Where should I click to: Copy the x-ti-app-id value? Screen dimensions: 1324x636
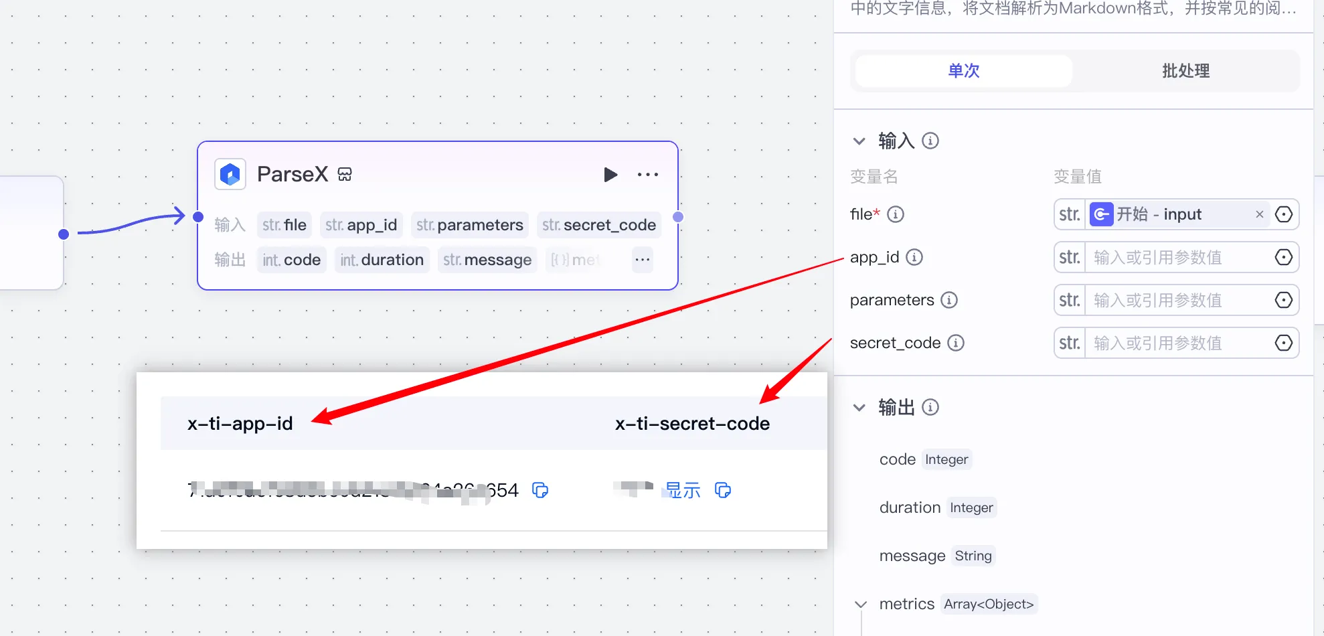540,490
